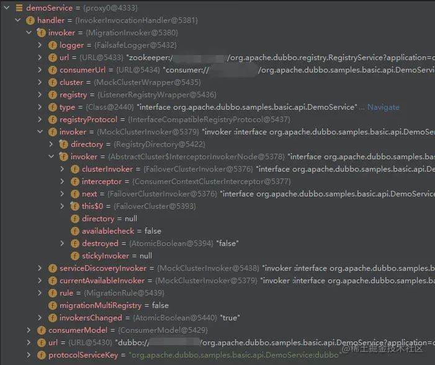The height and width of the screenshot is (365, 435).
Task: Expand the zookeeper url field arrow
Action: (x=40, y=58)
